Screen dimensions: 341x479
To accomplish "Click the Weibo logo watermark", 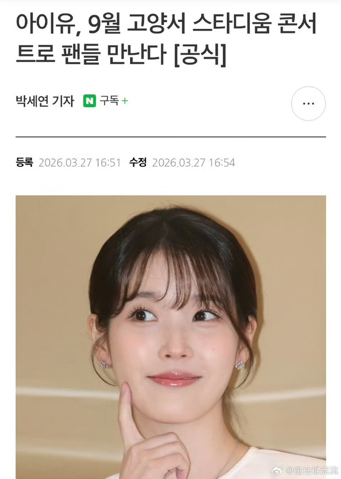I will pyautogui.click(x=278, y=470).
